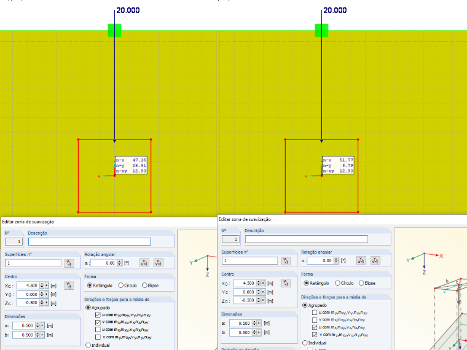Open dimension a arrow menu, left dialog
Screen dimensions: 467x350
42,325
